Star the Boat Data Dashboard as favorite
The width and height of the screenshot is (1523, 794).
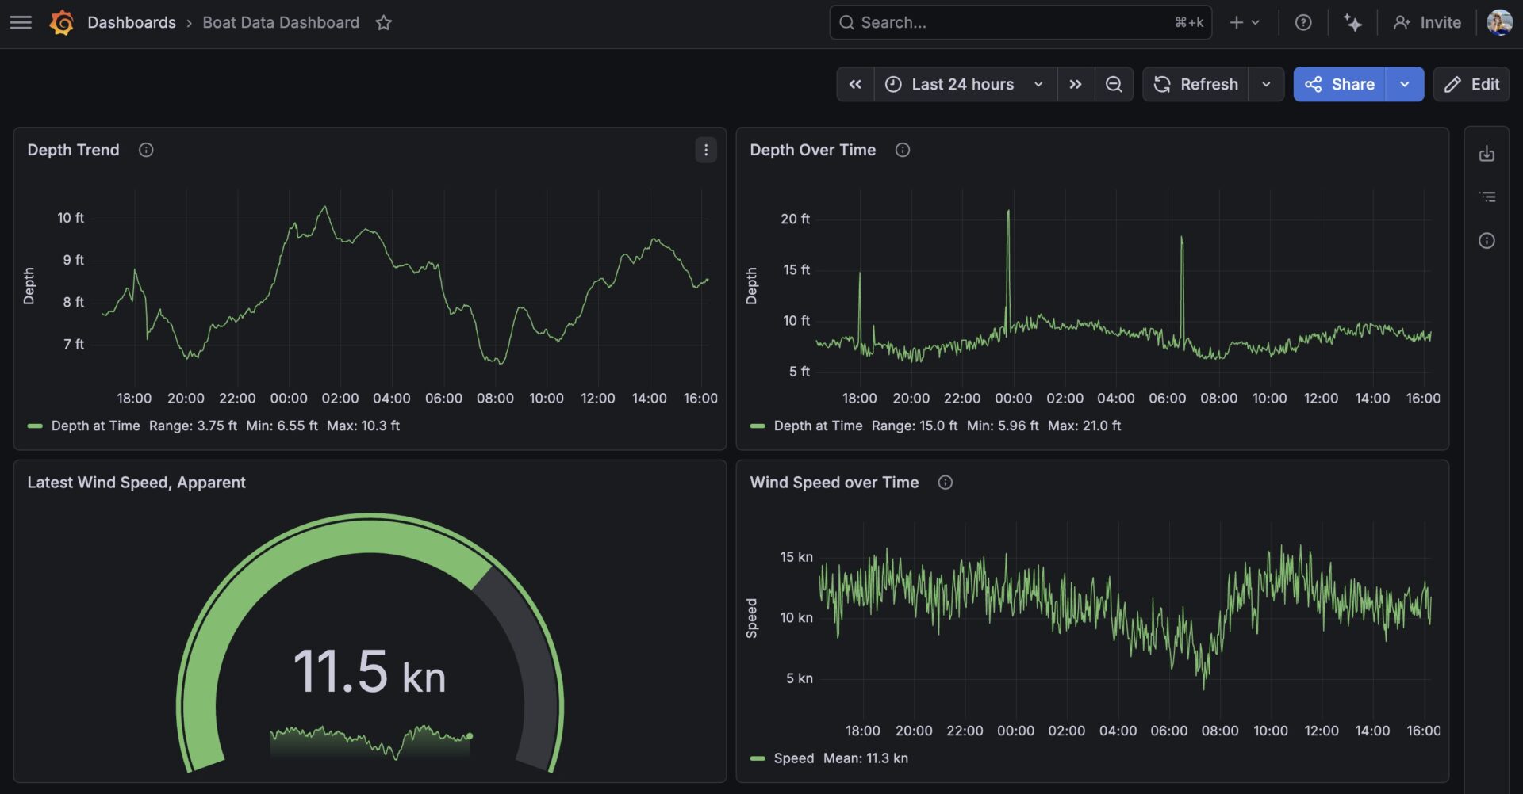coord(384,22)
